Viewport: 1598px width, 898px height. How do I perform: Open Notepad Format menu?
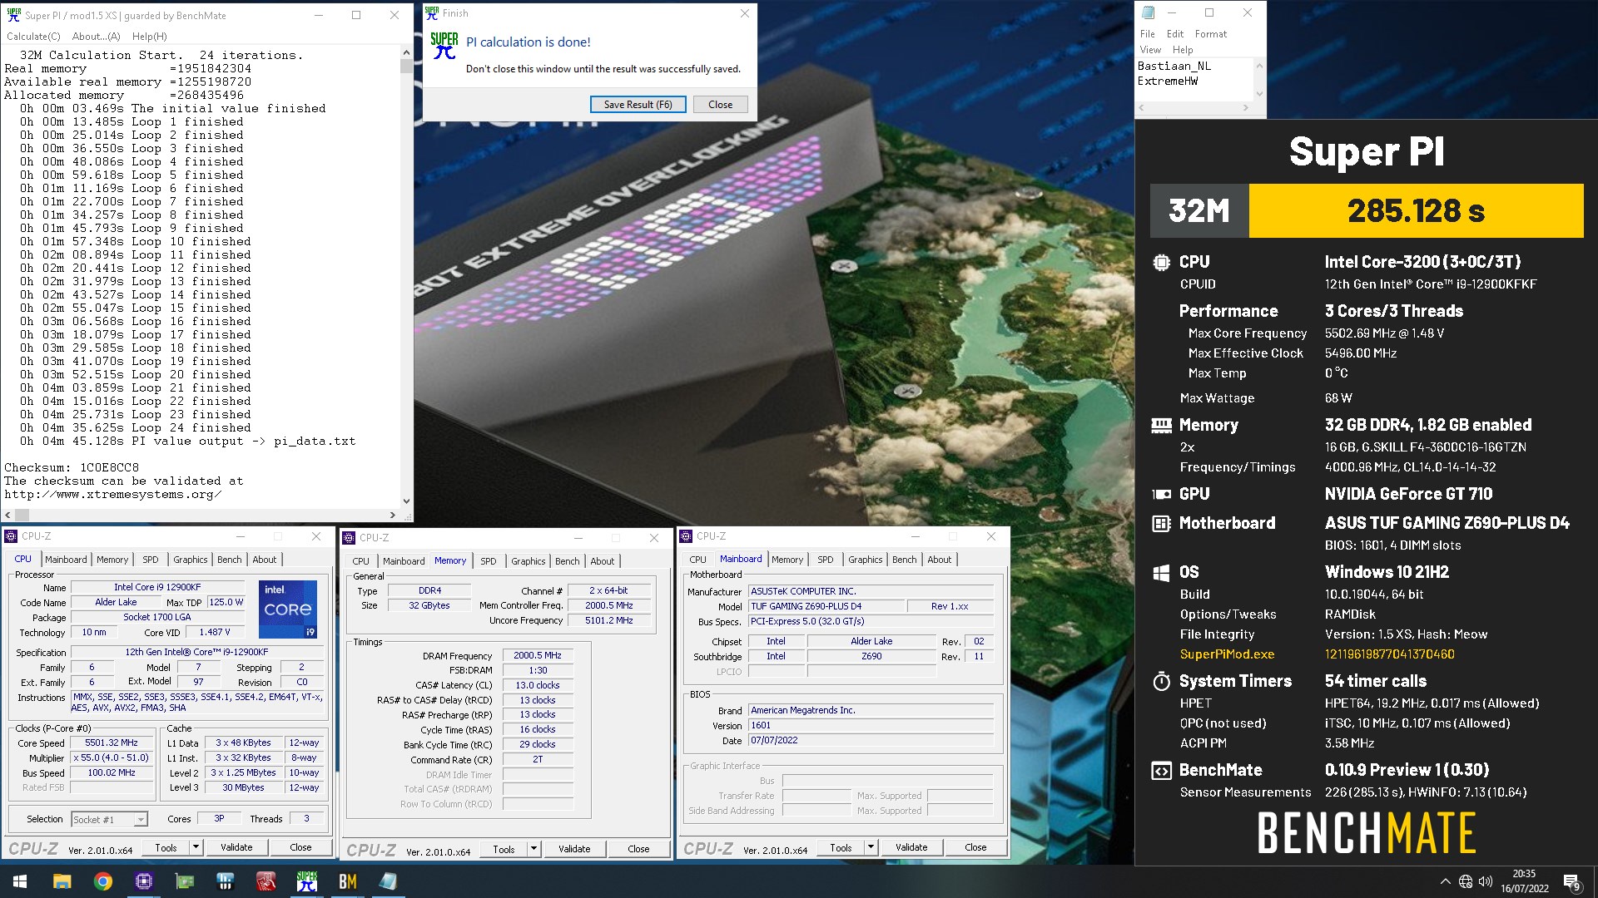tap(1211, 34)
